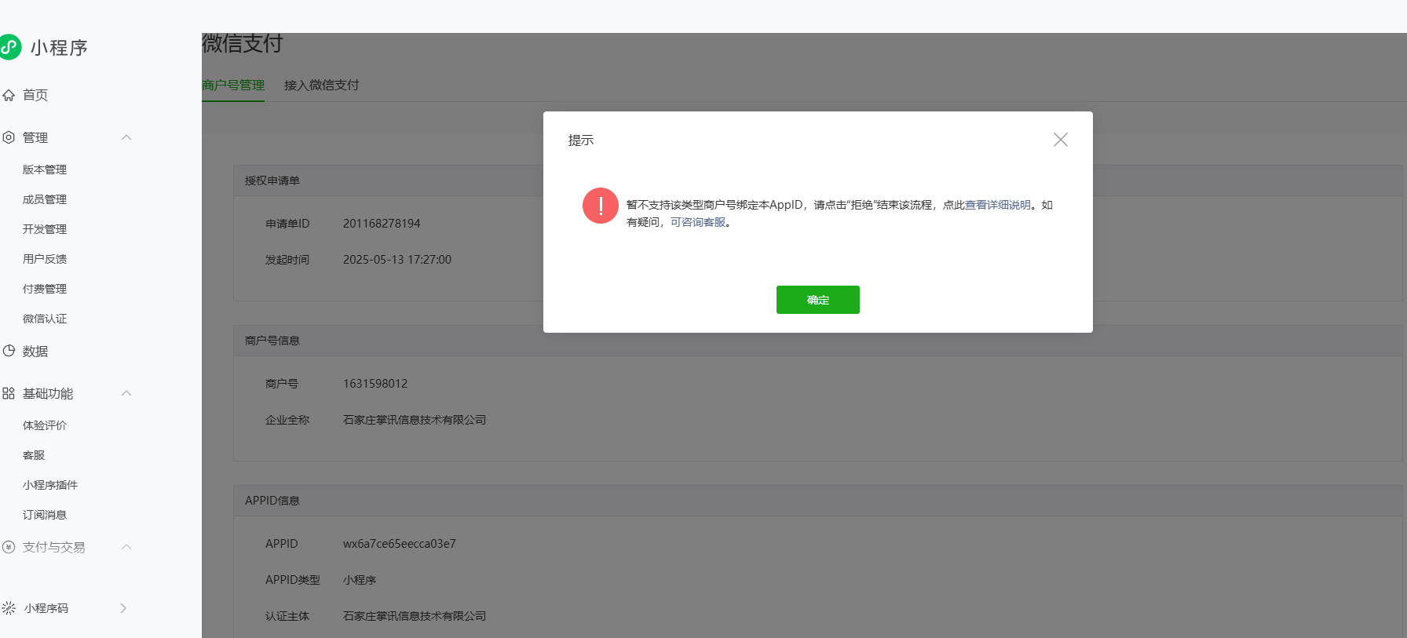Open the 可咨询客服 link

click(x=698, y=222)
